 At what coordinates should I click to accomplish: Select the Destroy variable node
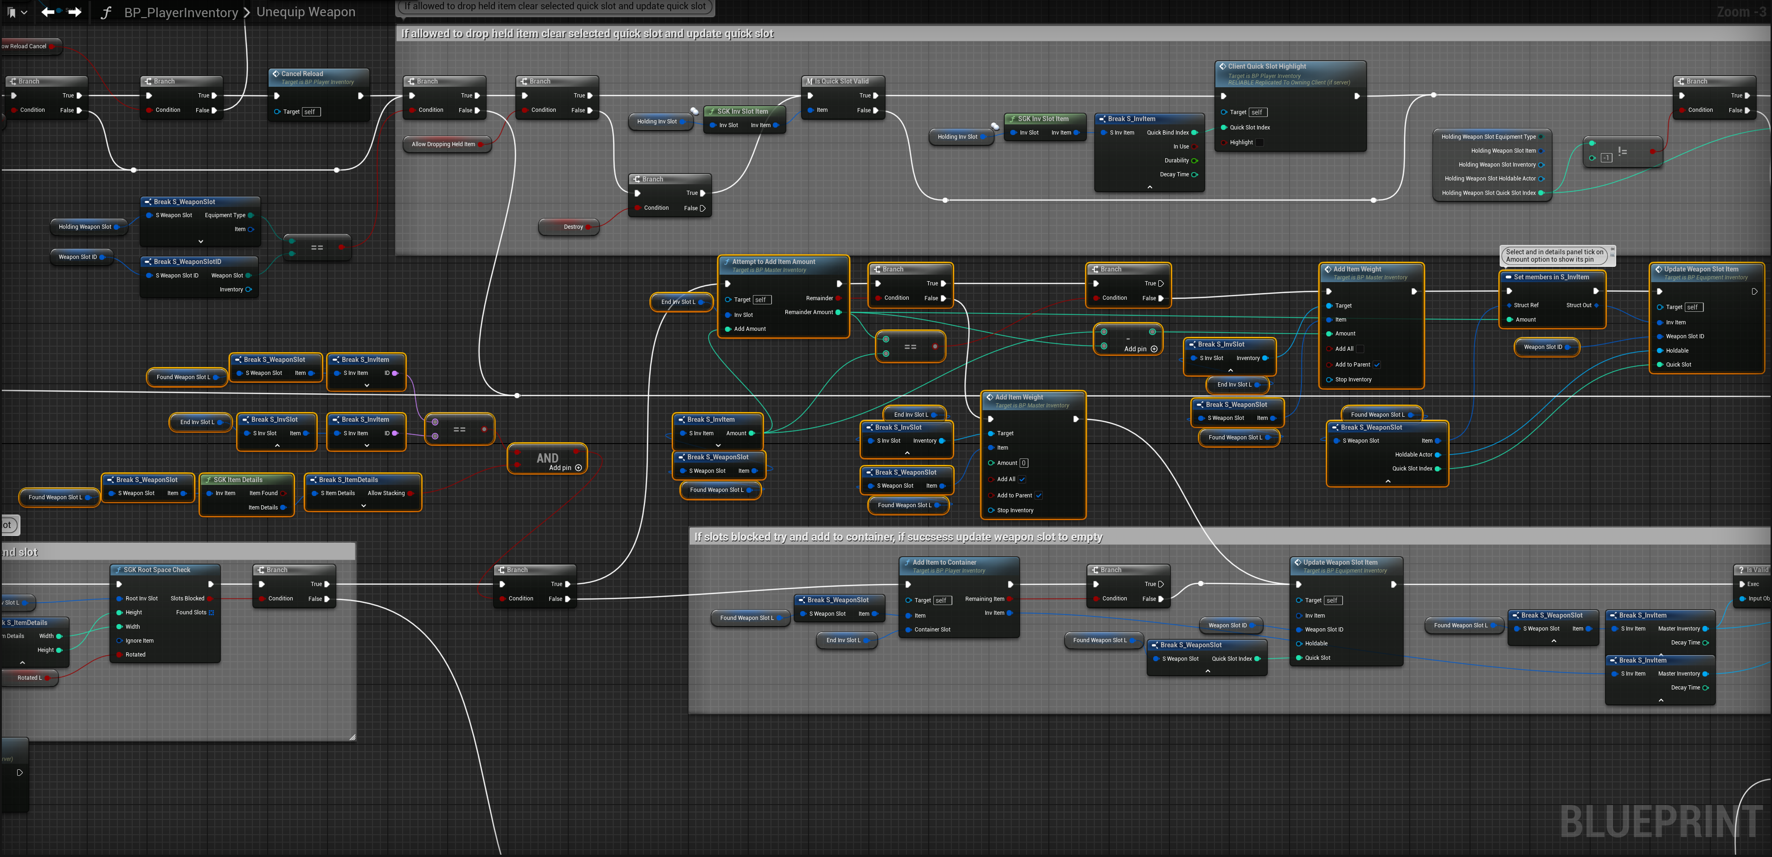point(569,226)
